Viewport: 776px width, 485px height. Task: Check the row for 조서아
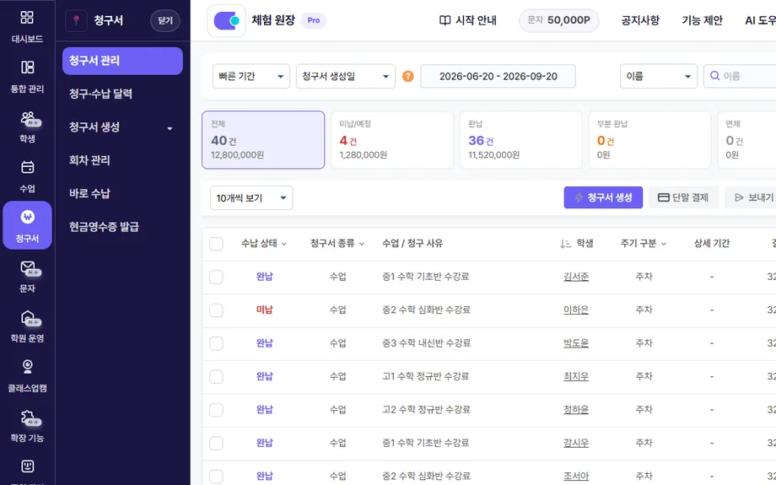click(216, 476)
